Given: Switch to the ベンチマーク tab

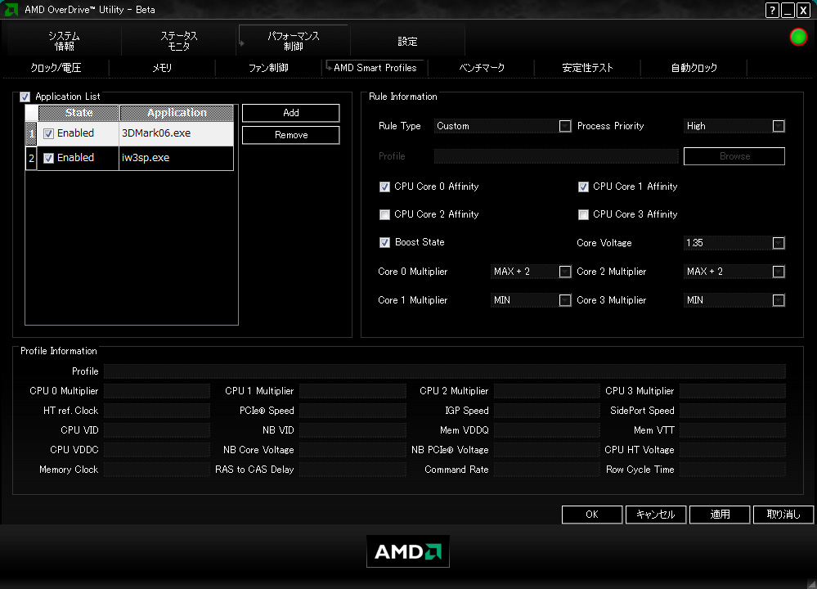Looking at the screenshot, I should click(482, 68).
